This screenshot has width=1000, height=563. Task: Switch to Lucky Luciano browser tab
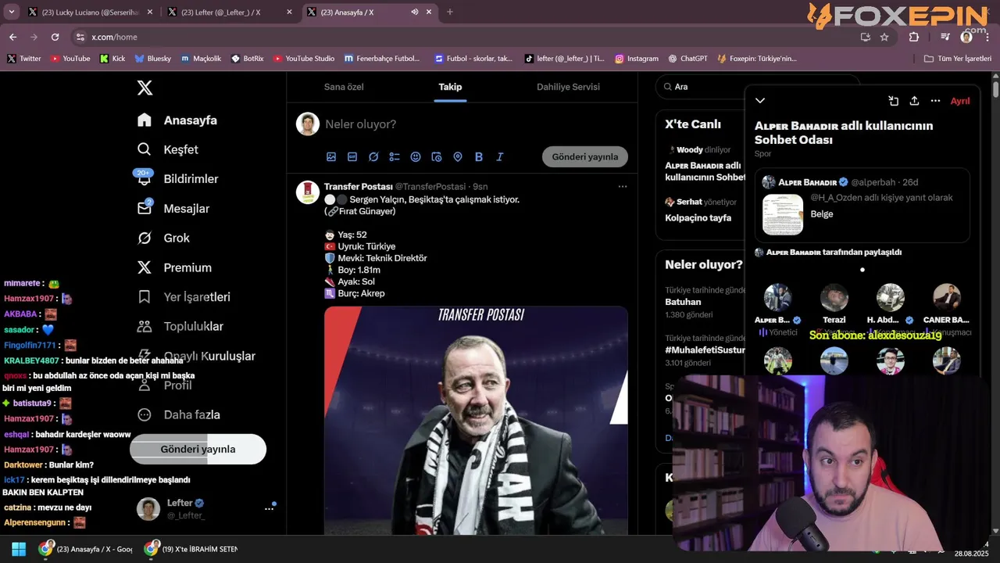tap(90, 12)
